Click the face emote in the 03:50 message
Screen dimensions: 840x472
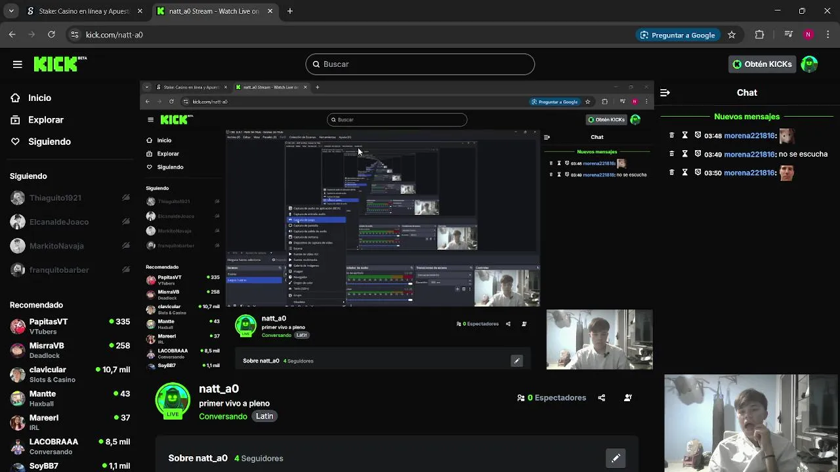(x=787, y=172)
